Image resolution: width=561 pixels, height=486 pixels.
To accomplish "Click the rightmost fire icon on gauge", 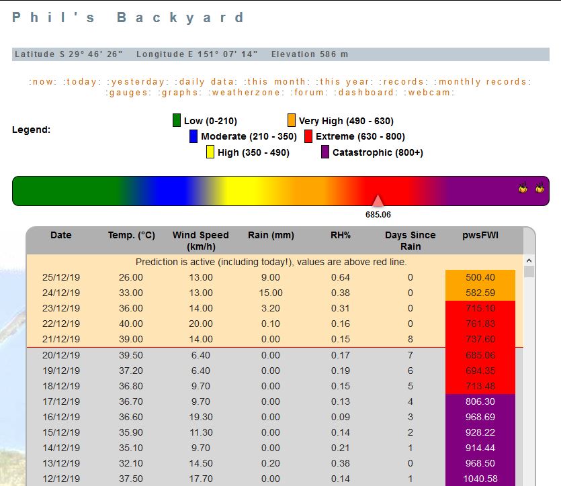I will click(540, 189).
